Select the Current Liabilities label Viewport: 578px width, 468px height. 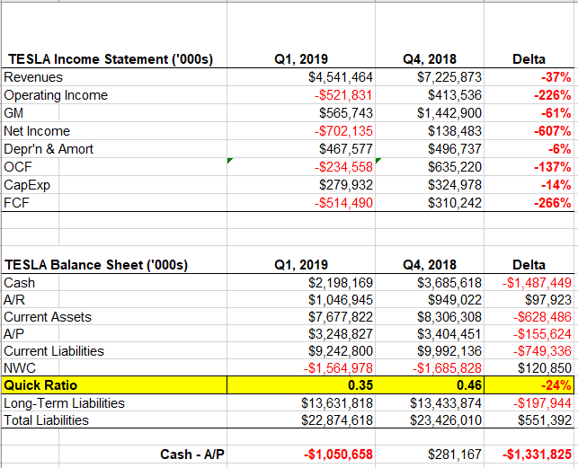pos(54,351)
